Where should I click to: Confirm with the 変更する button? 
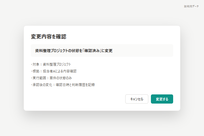tap(162, 99)
